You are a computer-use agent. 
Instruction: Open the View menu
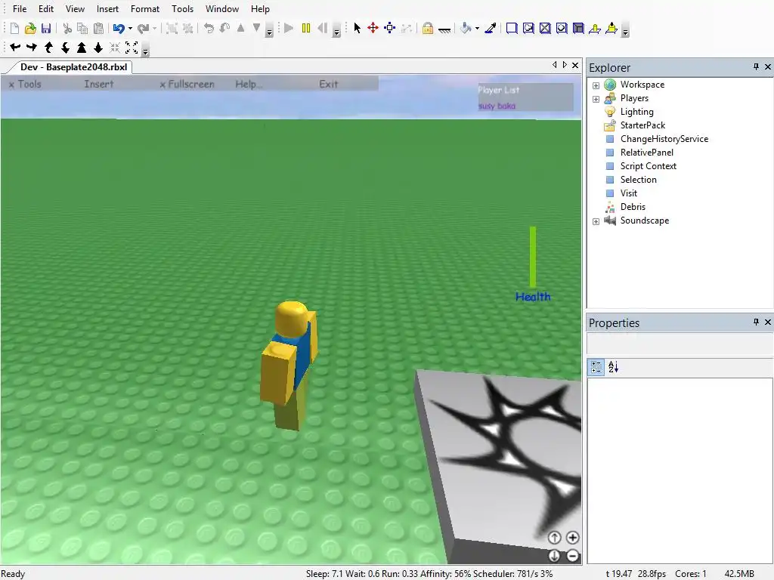point(75,9)
